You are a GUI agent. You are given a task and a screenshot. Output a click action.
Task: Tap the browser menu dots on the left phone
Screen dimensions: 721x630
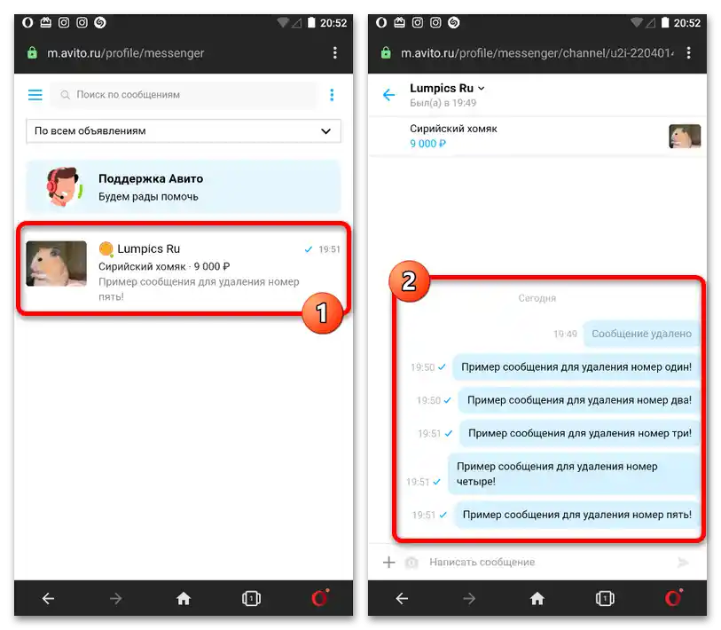[334, 53]
